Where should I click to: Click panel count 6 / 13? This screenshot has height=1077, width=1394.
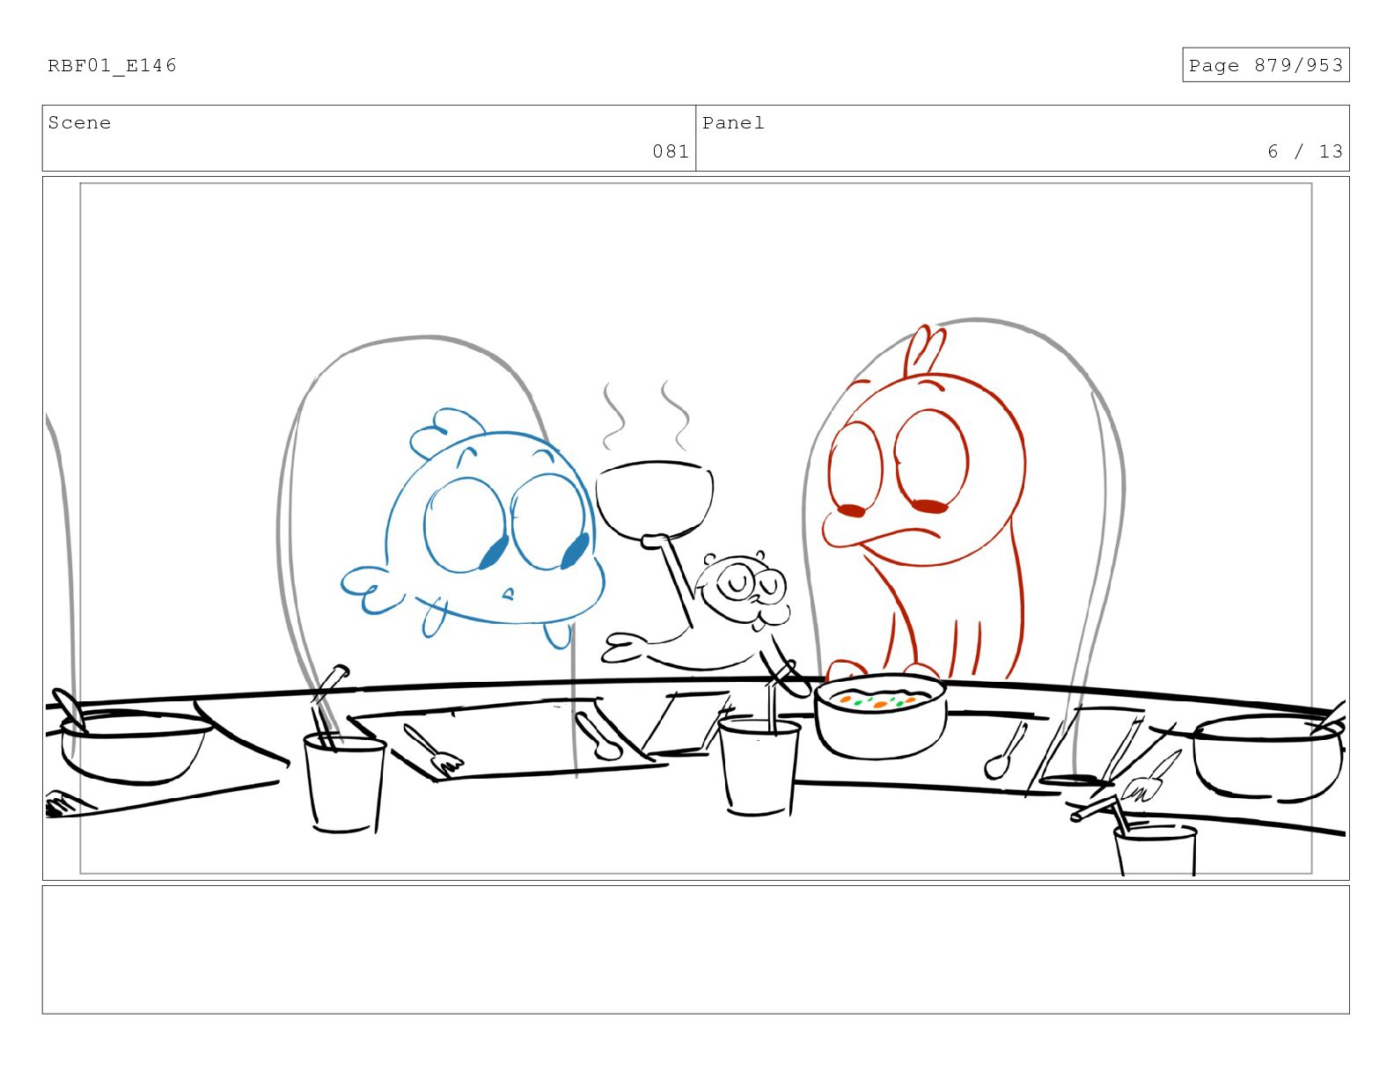click(x=1305, y=151)
